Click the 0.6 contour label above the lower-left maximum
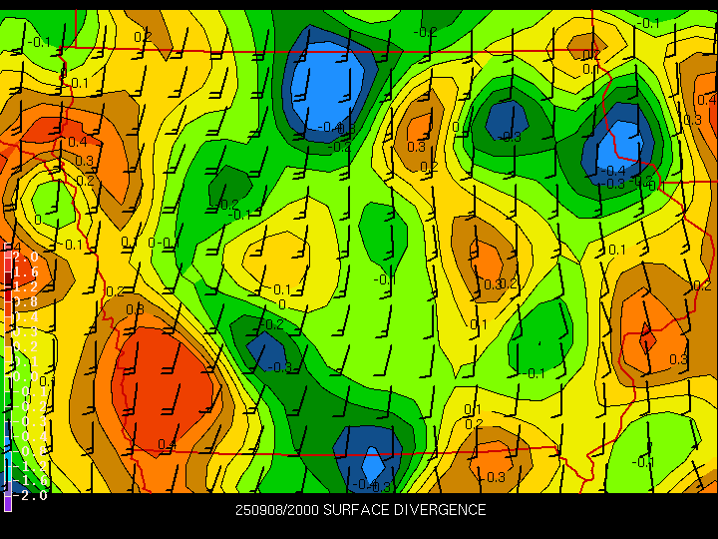 (134, 309)
